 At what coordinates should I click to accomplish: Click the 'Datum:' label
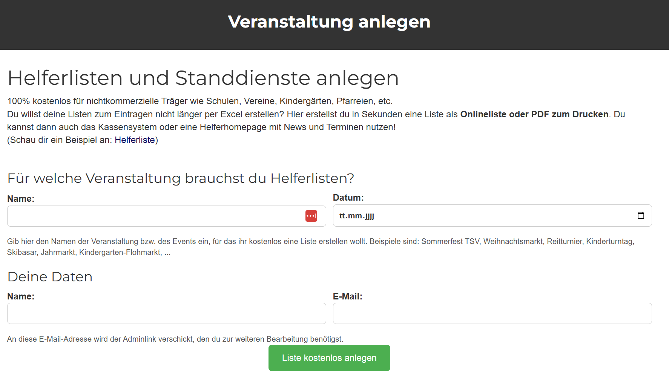pyautogui.click(x=348, y=198)
